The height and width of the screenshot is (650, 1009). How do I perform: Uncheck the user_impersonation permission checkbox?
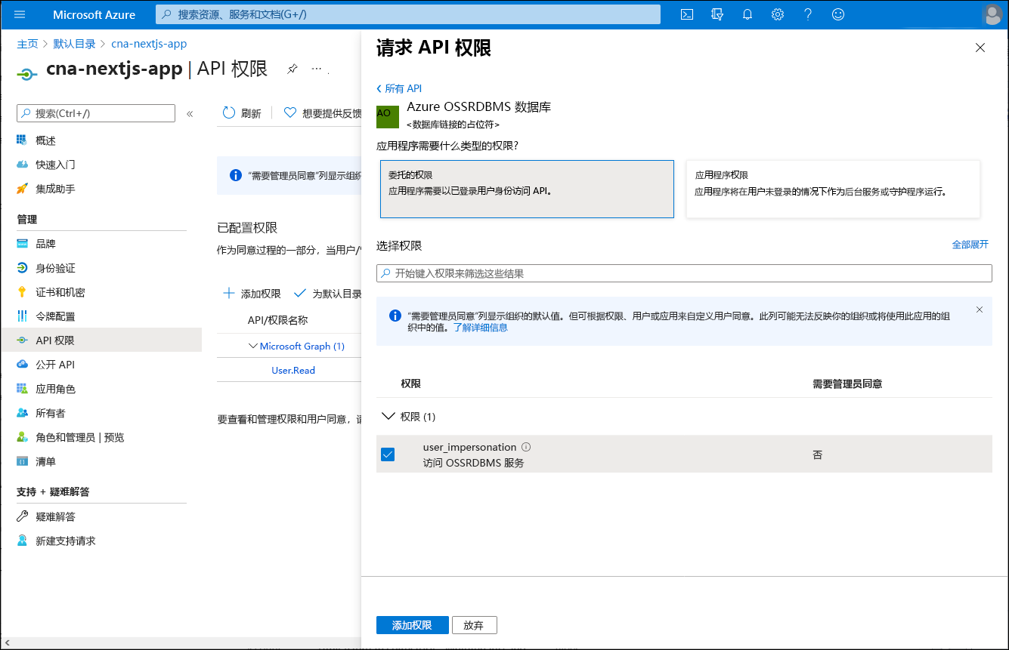388,454
